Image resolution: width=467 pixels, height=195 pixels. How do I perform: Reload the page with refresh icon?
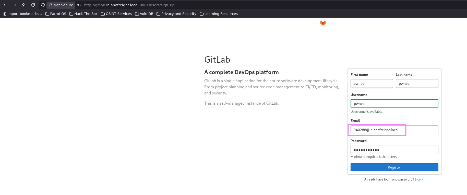(33, 5)
